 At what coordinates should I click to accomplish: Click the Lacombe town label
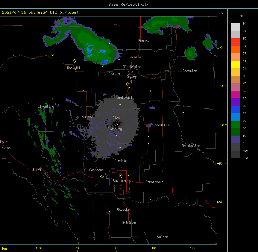point(135,57)
